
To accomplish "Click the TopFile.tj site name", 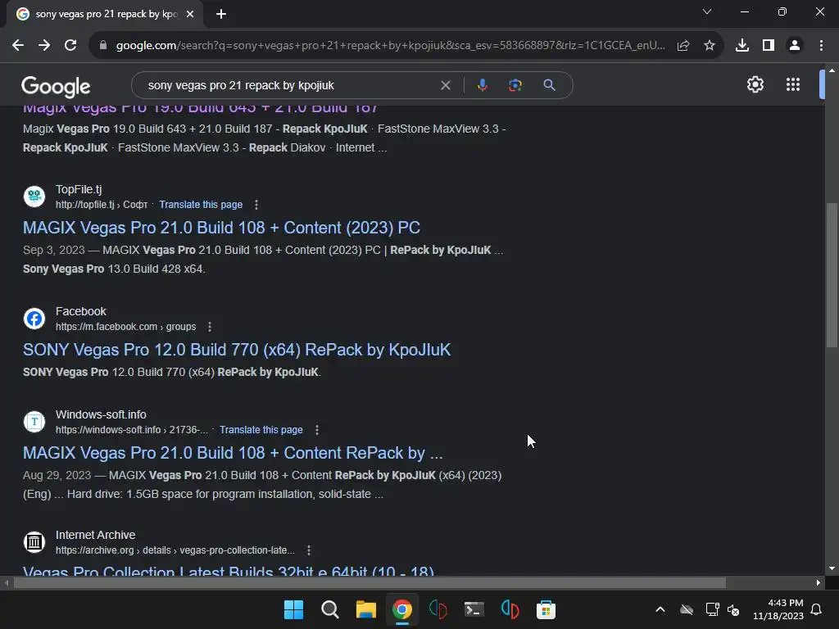I will [79, 189].
